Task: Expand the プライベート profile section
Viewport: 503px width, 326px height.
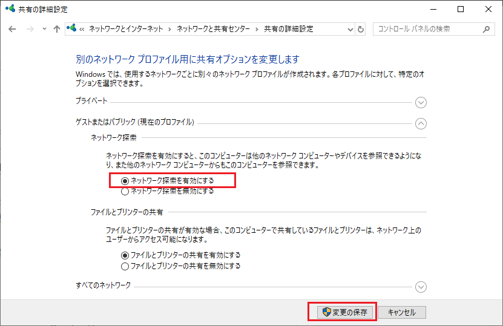Action: click(x=421, y=103)
